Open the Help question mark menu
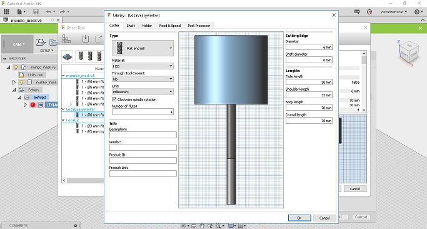Screen dimensions: 427x229 418,12
